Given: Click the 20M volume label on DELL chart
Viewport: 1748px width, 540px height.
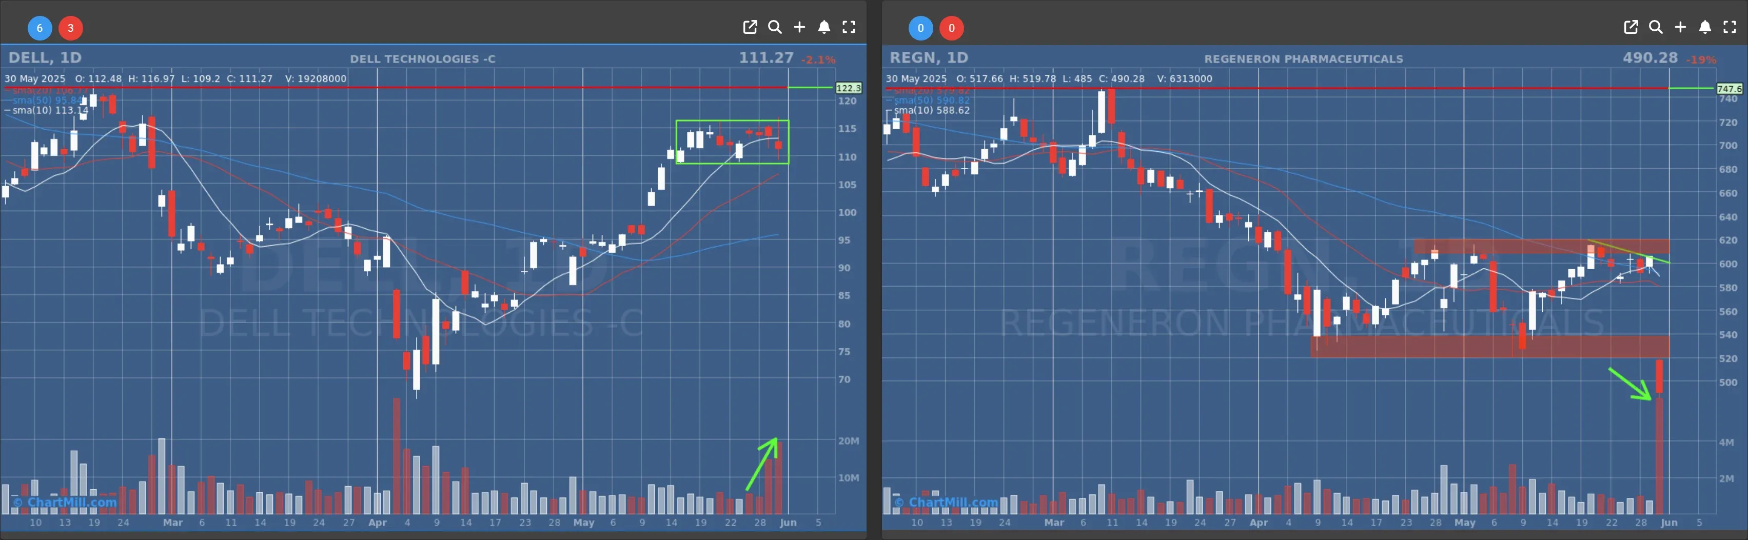Looking at the screenshot, I should 848,441.
